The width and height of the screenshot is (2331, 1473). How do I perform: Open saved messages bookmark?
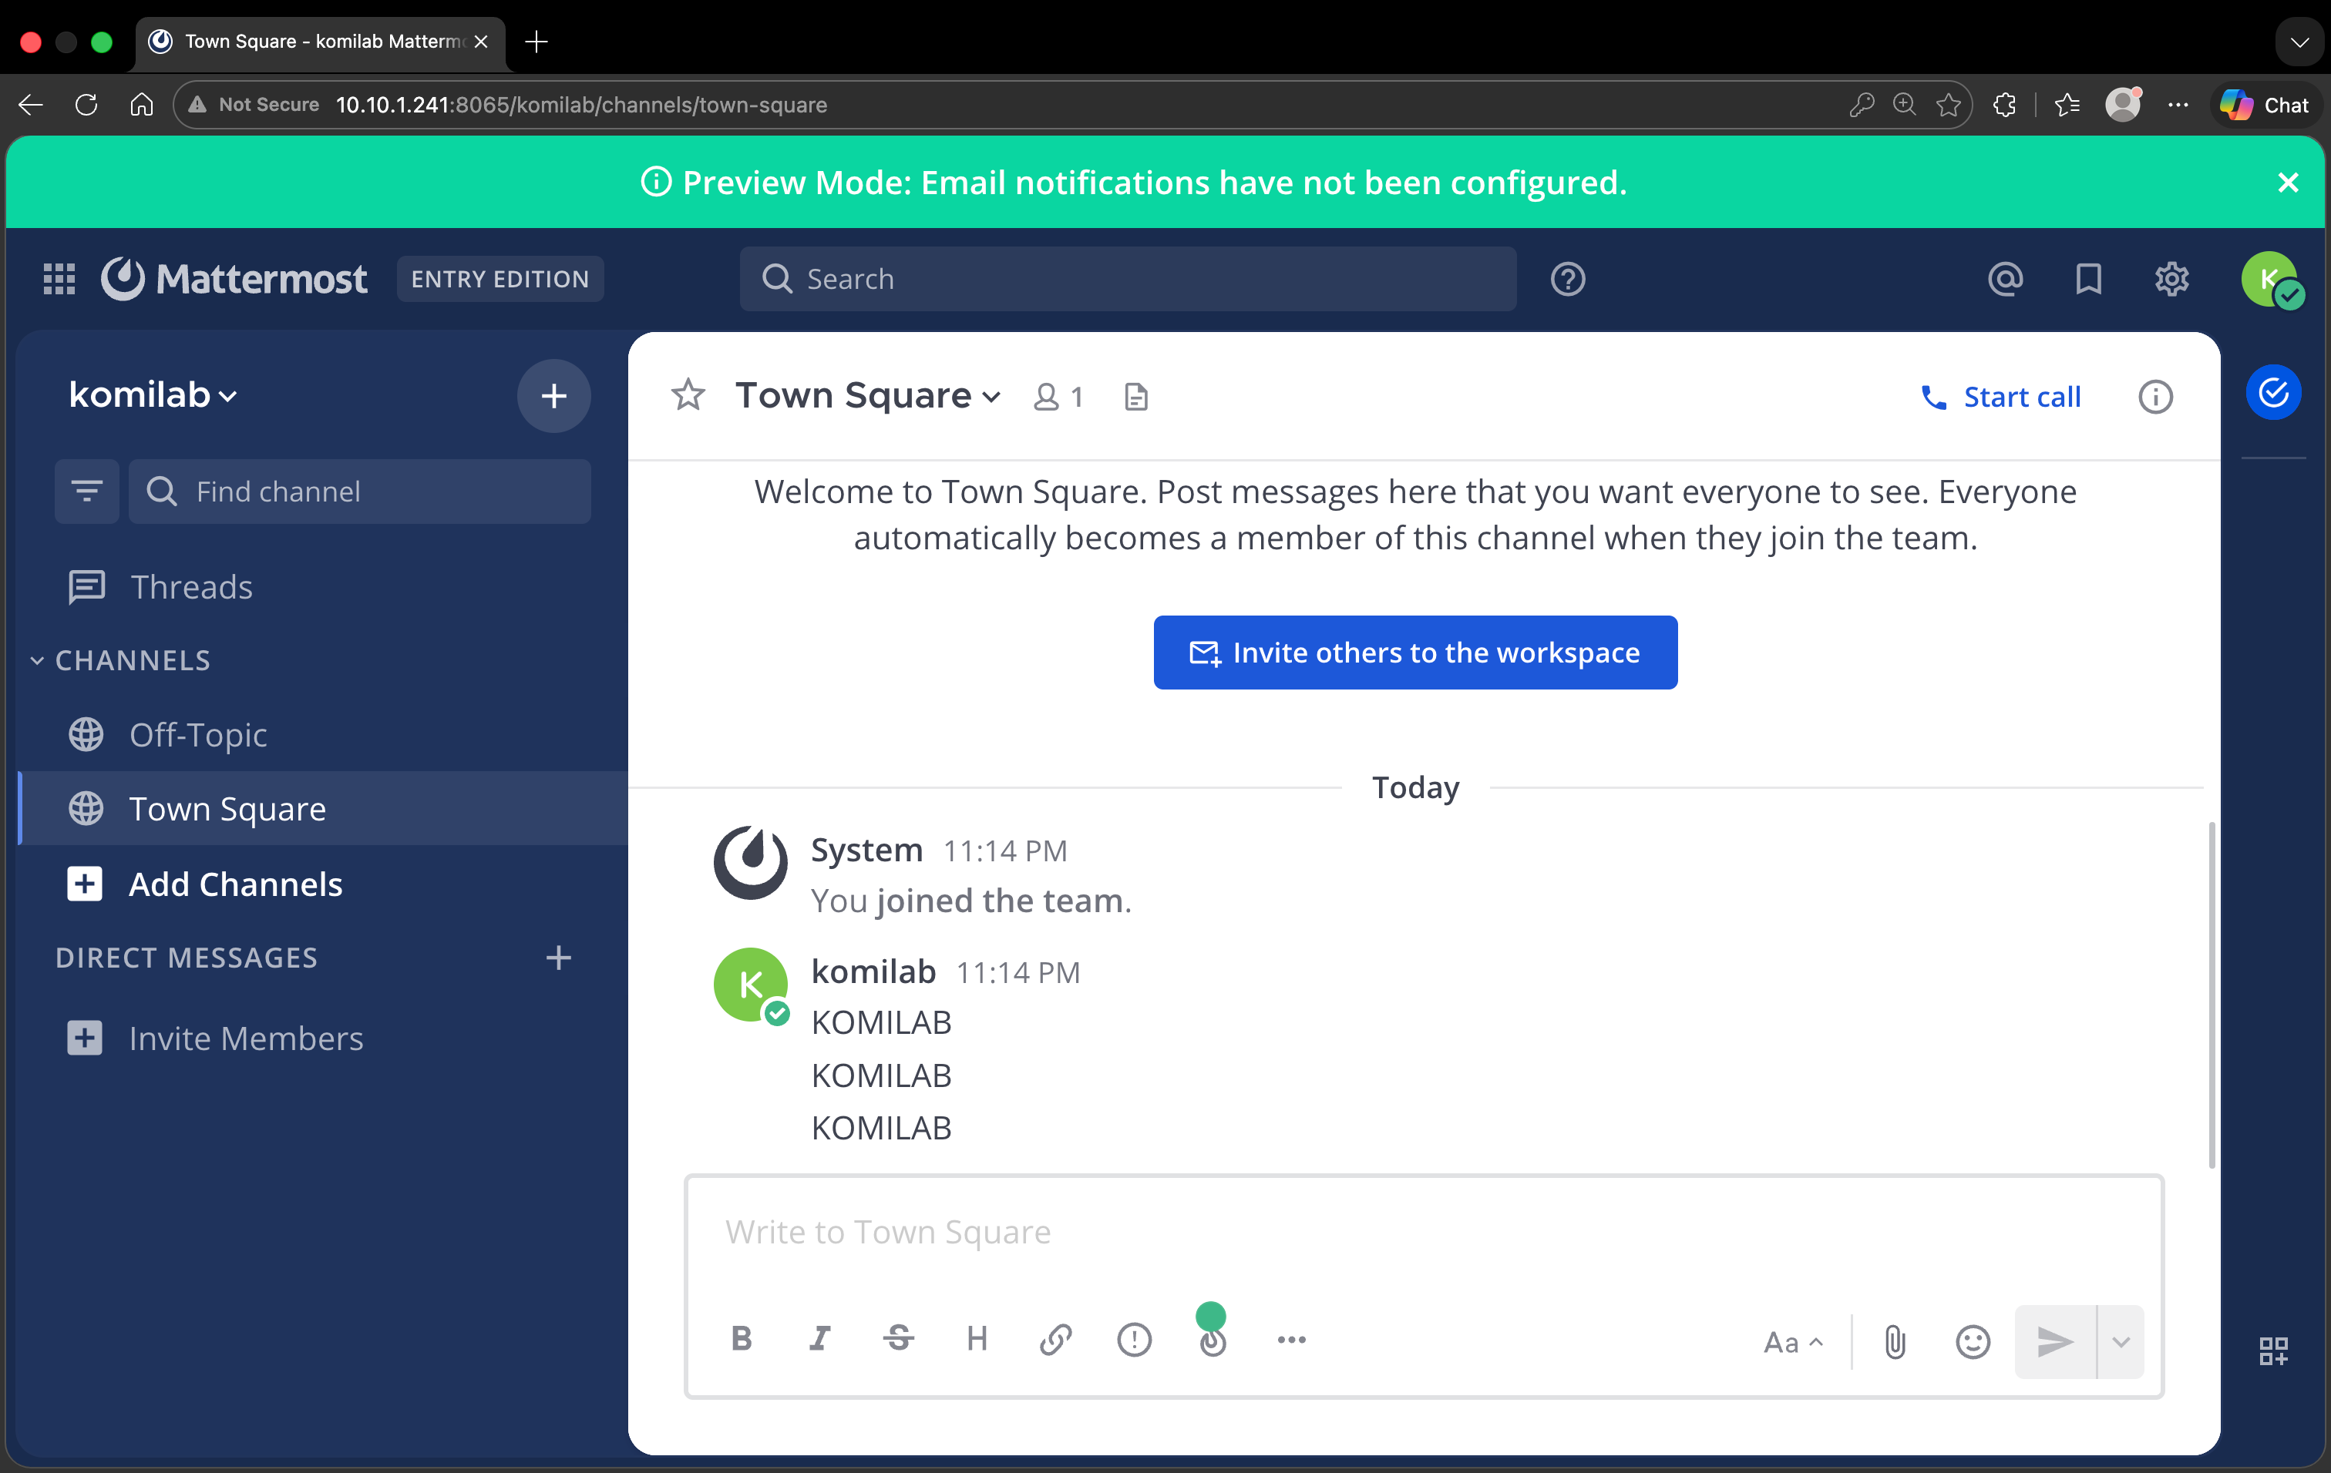[2088, 279]
